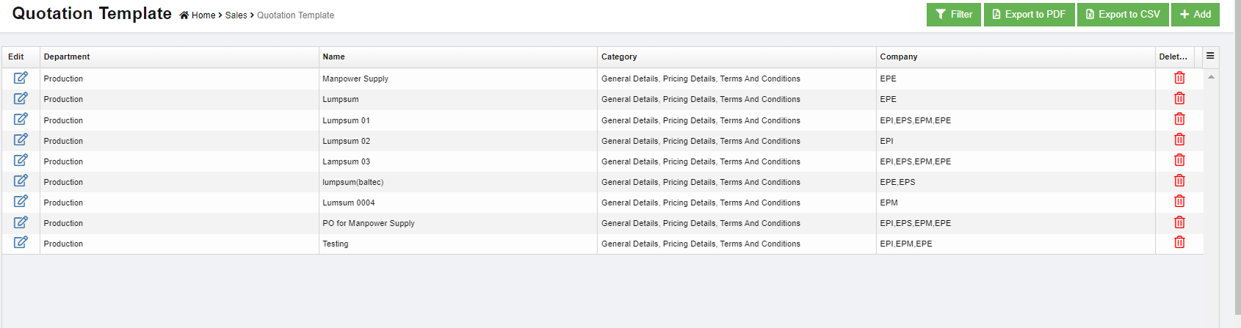
Task: Click edit icon for Testing template
Action: tap(21, 242)
